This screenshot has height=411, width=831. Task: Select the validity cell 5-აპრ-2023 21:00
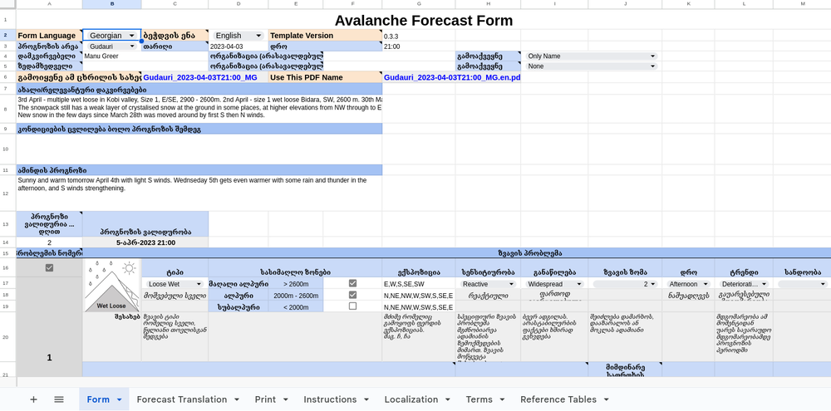click(145, 242)
